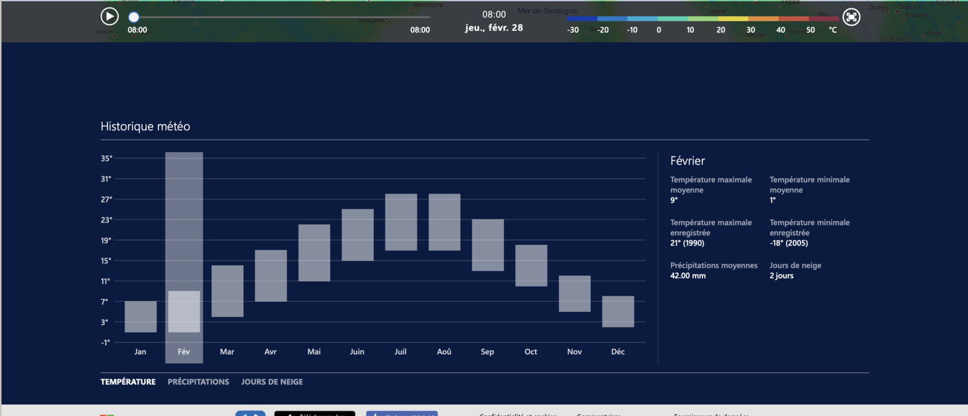Choose the Mai temperature bar
The width and height of the screenshot is (968, 416).
coord(314,253)
